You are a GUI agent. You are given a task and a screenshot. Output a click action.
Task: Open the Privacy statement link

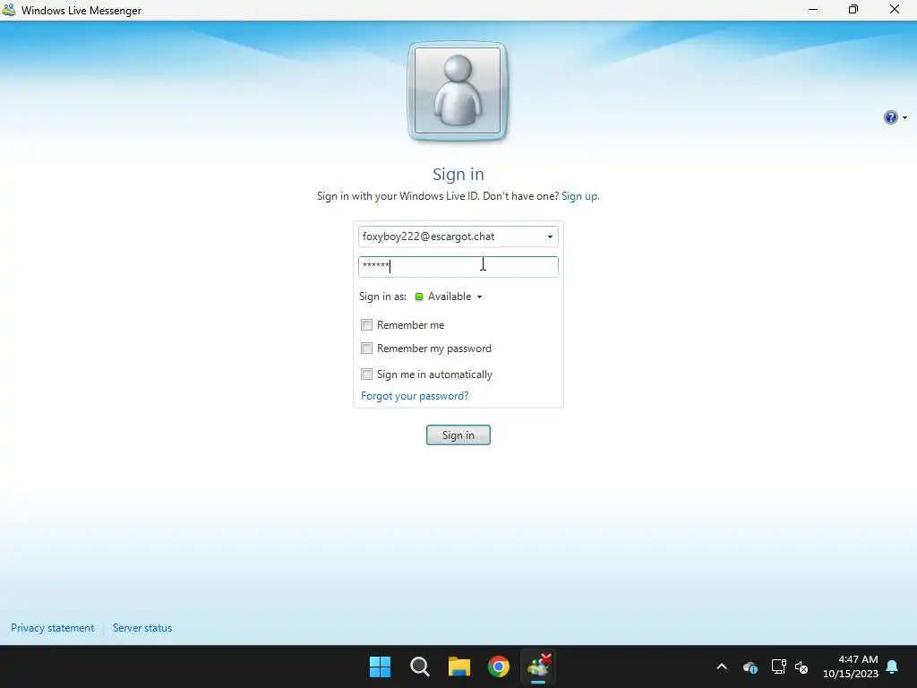point(53,628)
